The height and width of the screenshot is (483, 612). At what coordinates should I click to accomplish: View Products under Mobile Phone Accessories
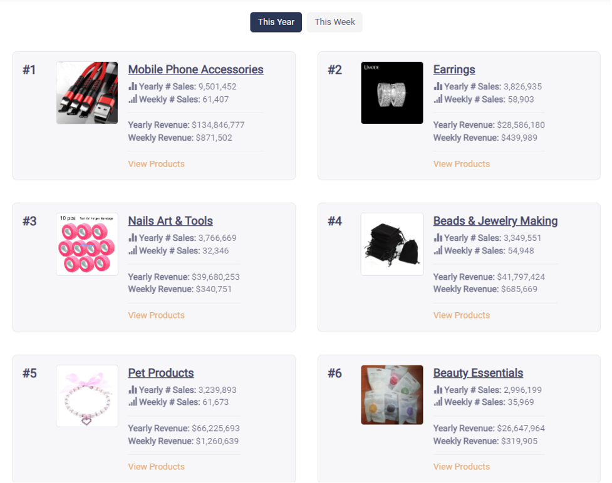156,164
